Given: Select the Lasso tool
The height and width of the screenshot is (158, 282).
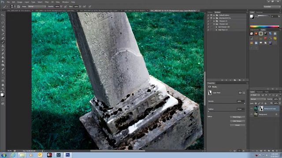Looking at the screenshot, I should coord(3,23).
